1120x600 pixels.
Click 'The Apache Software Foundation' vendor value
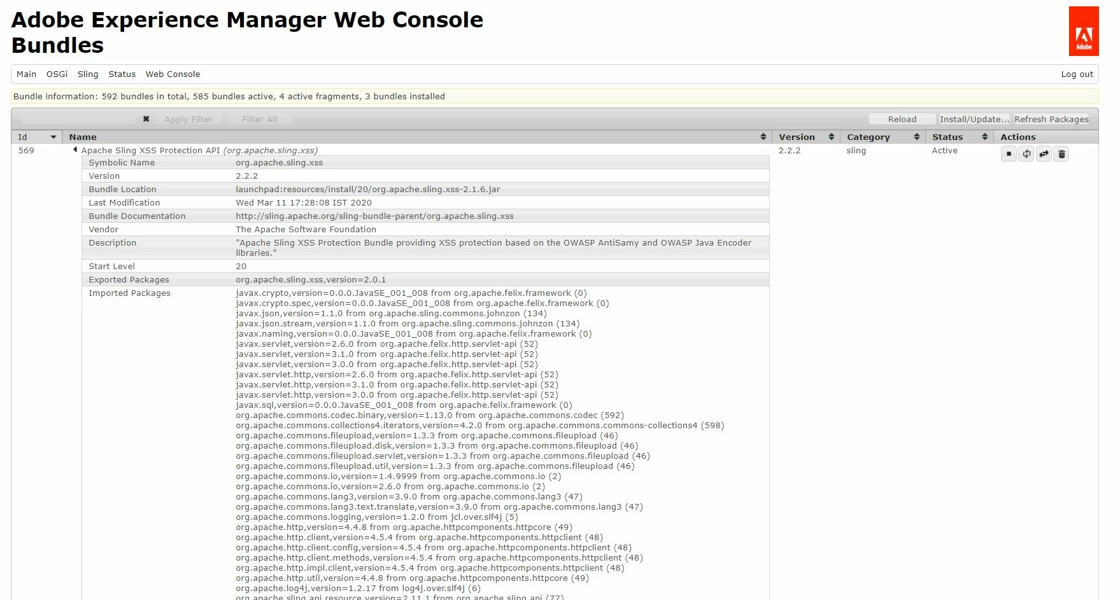coord(306,230)
